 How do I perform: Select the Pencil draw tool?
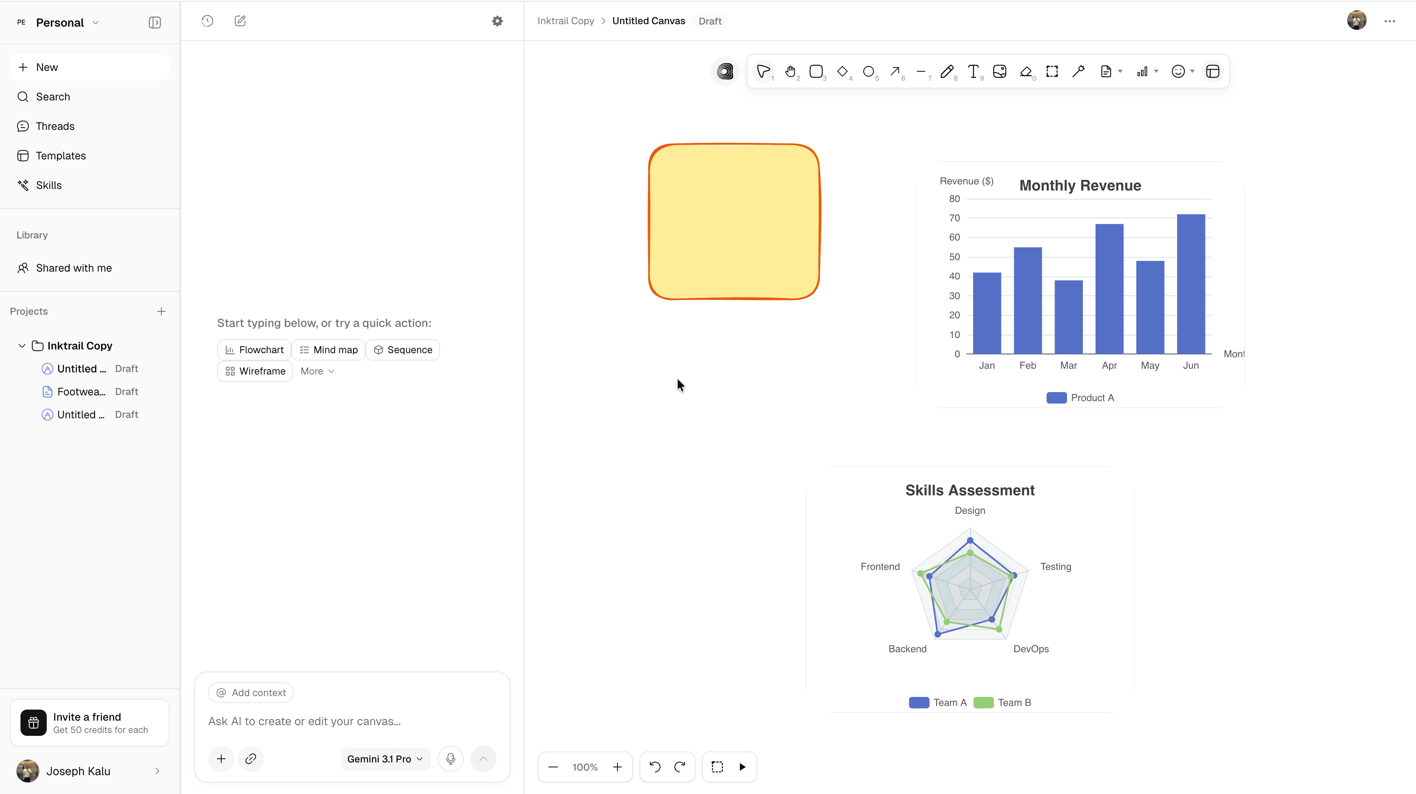(x=946, y=71)
